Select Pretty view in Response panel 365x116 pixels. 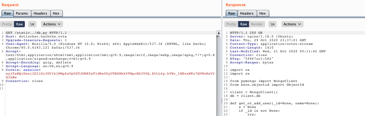point(231,24)
